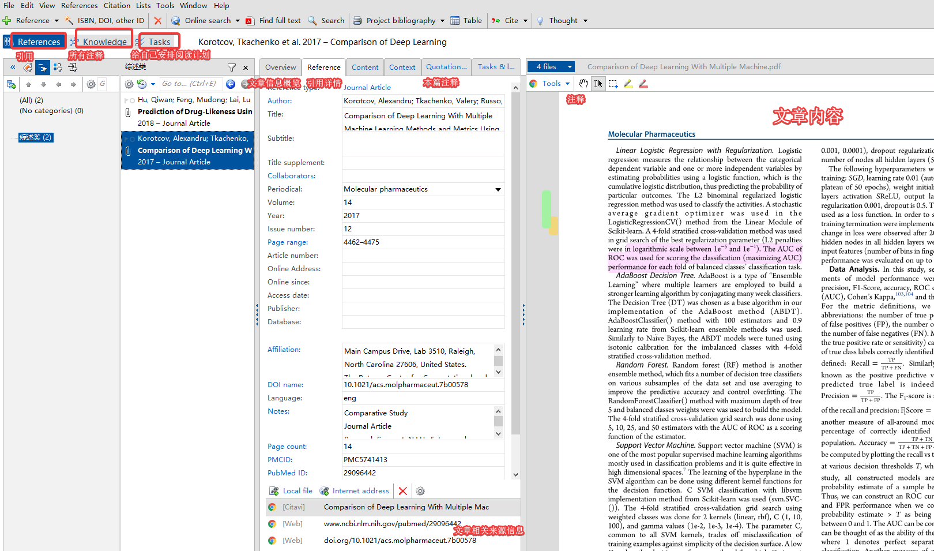
Task: Add an Internet address location
Action: click(355, 491)
